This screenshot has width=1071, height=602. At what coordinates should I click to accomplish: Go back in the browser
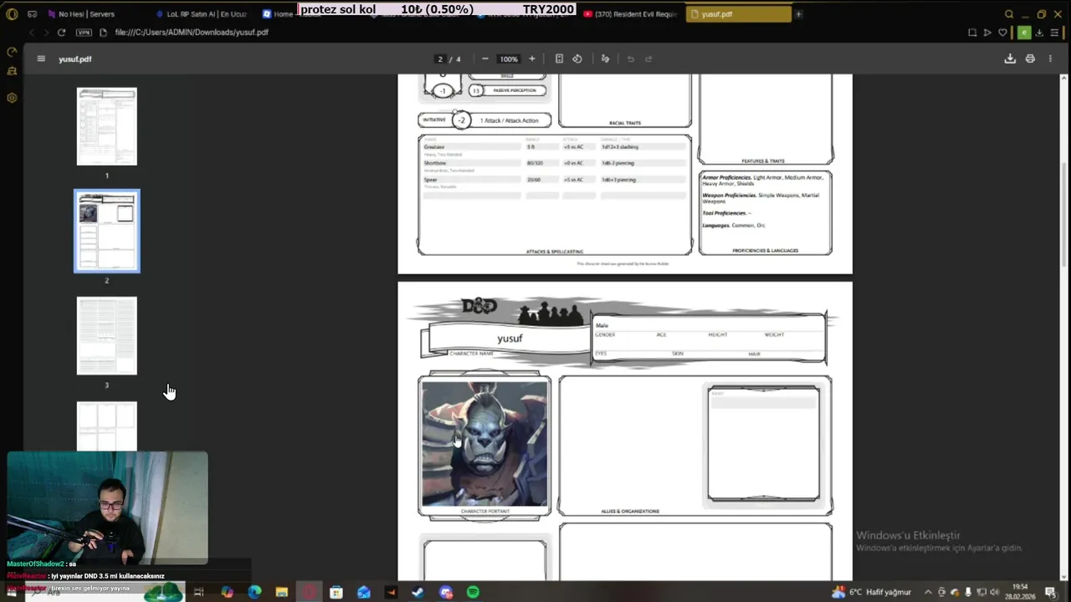tap(31, 33)
